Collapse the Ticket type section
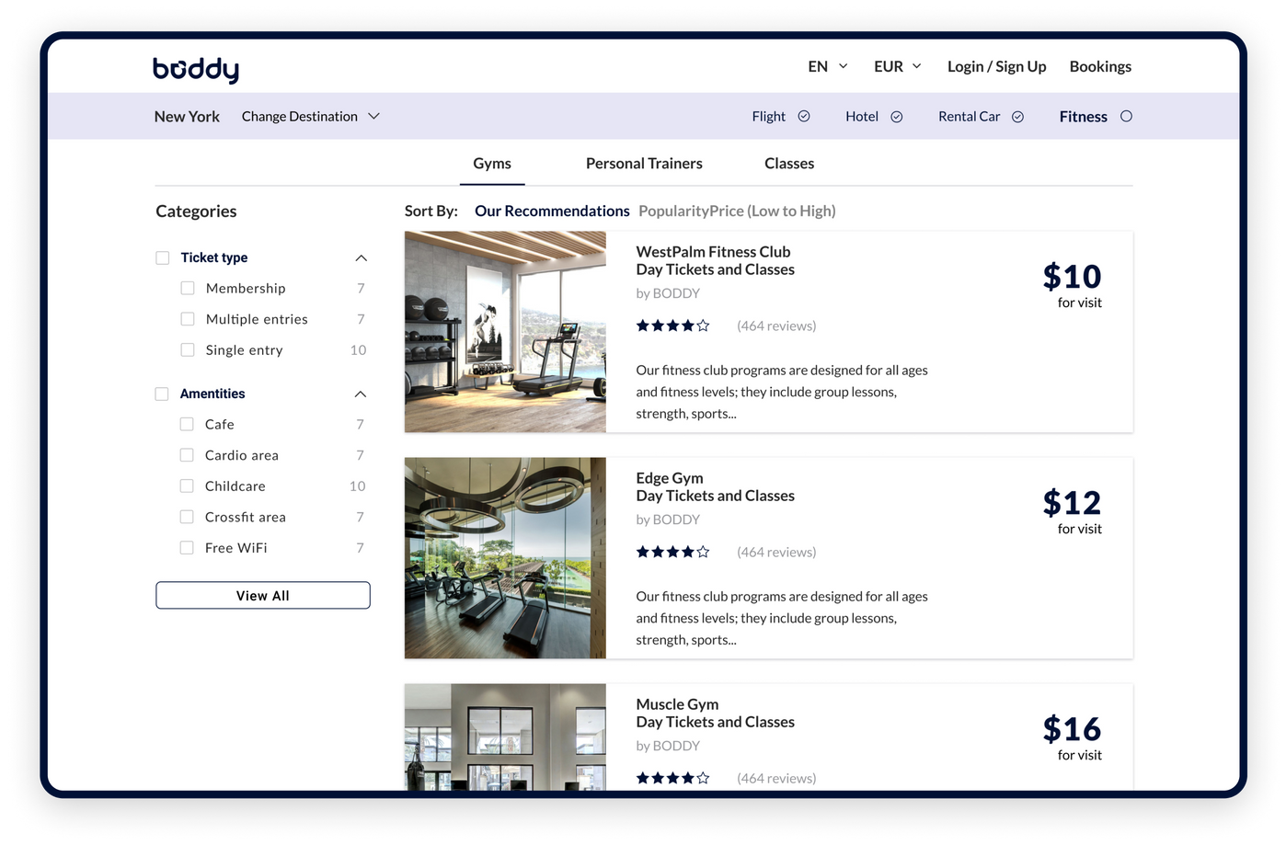1286x845 pixels. (362, 258)
